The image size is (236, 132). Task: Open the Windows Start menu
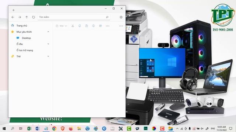4,129
